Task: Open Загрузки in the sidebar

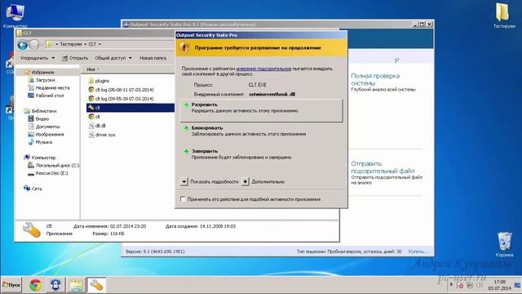Action: (42, 80)
